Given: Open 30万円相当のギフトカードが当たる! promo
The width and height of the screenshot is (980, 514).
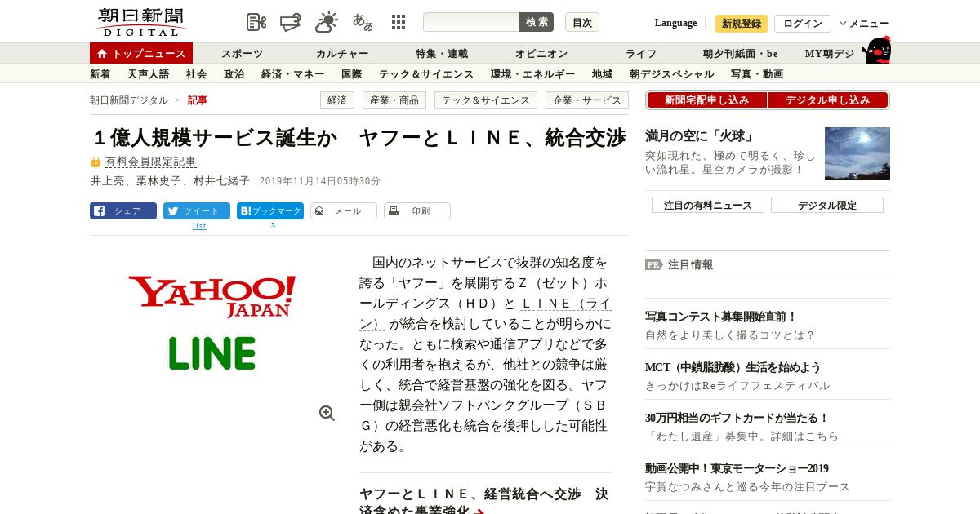Looking at the screenshot, I should (x=737, y=418).
